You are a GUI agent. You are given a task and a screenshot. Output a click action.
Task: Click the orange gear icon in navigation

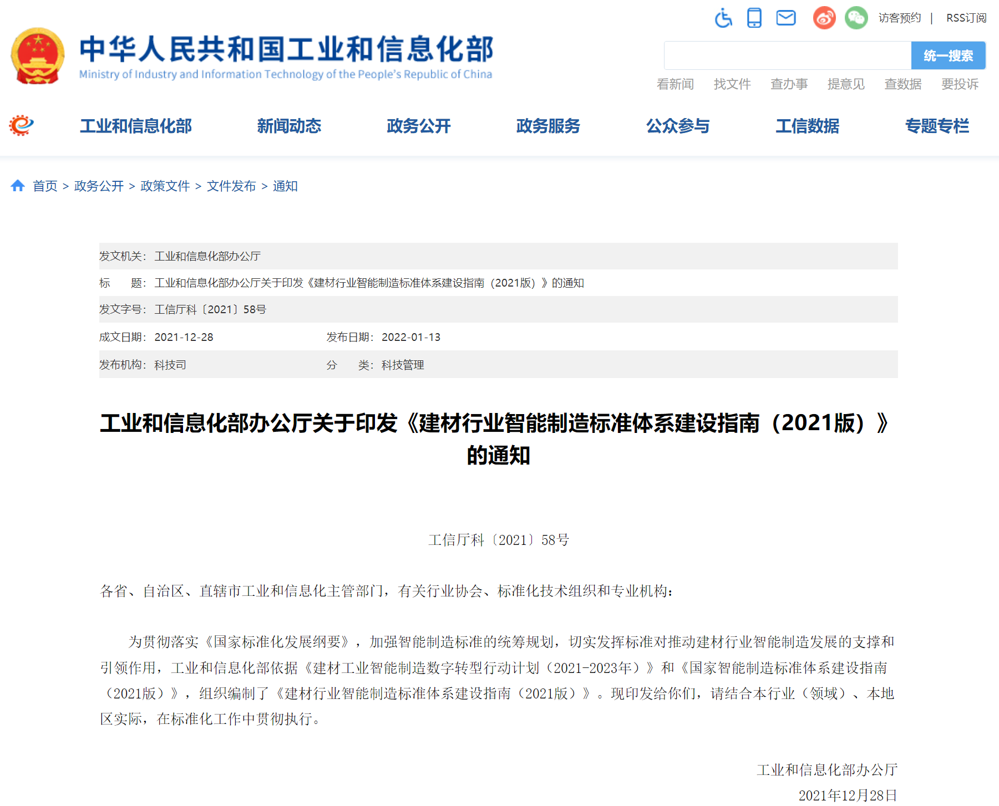tap(21, 125)
